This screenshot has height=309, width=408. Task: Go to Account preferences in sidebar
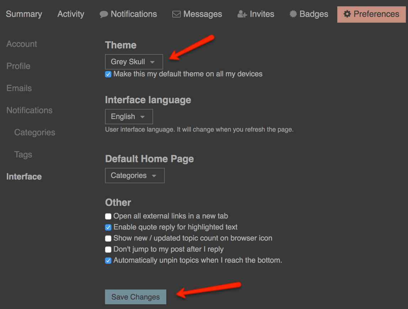[22, 44]
